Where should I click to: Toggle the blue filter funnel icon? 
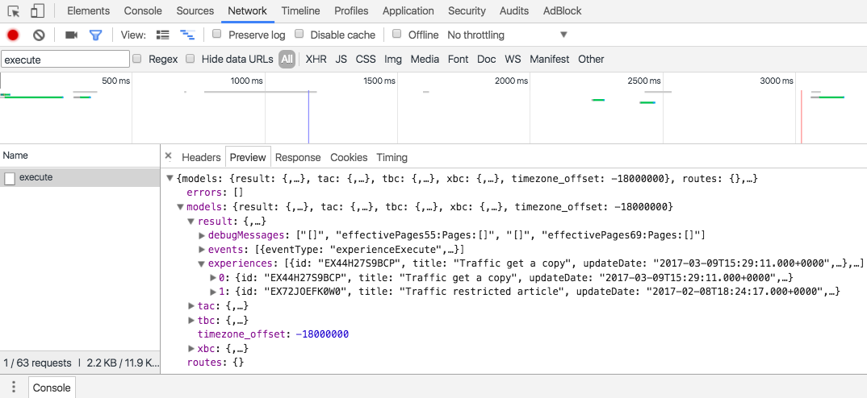(x=95, y=35)
